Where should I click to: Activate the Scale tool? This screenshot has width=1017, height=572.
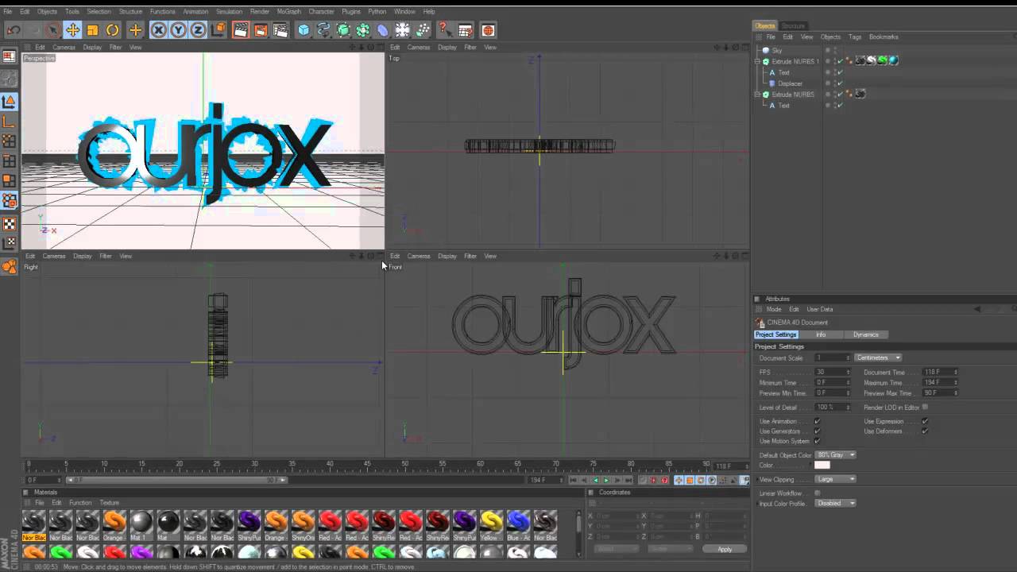(92, 30)
